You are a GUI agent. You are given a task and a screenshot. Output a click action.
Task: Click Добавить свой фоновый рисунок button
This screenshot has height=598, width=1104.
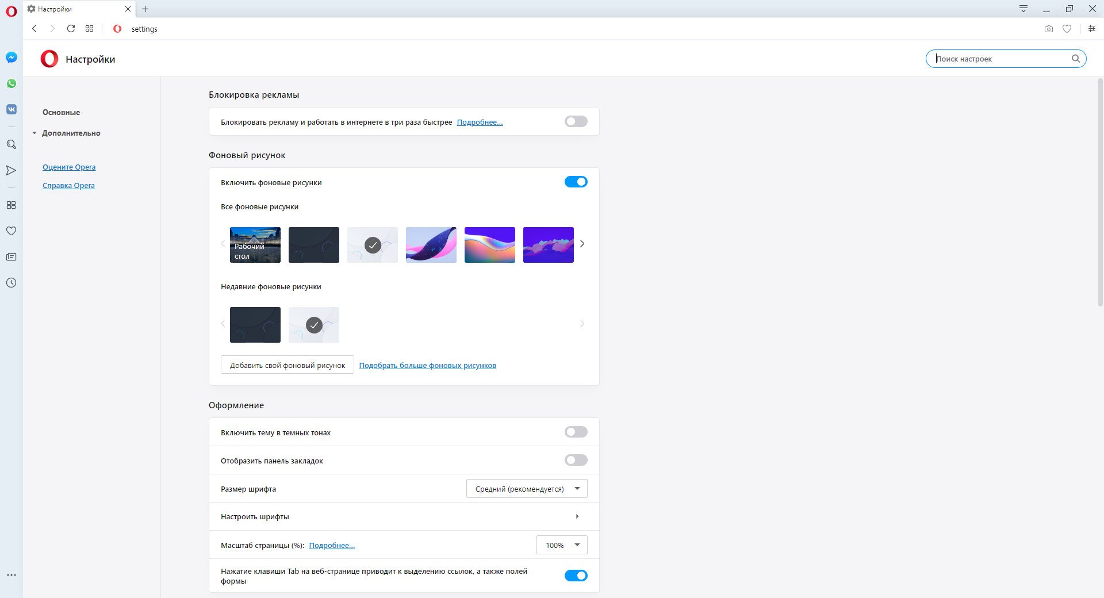pos(287,365)
